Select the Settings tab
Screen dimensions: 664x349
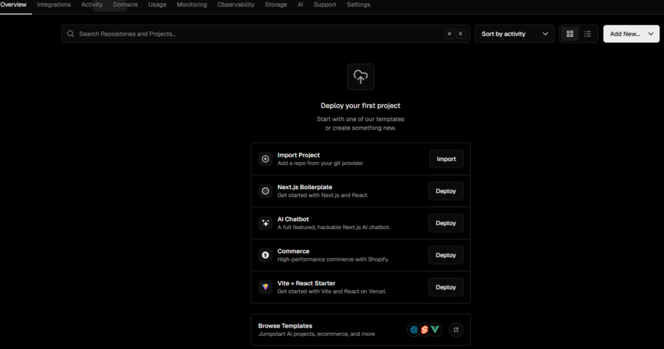[x=359, y=5]
